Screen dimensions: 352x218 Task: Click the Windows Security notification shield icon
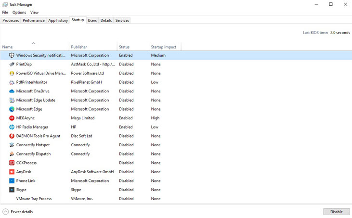click(12, 55)
